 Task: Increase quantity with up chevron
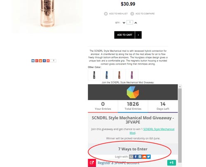pos(136,23)
